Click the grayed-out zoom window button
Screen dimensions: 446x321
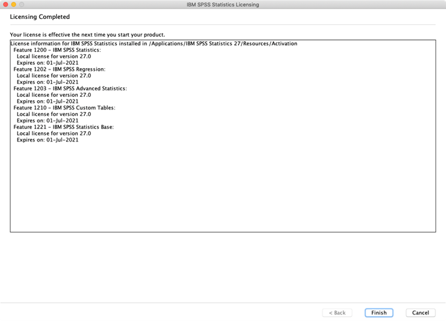click(22, 5)
